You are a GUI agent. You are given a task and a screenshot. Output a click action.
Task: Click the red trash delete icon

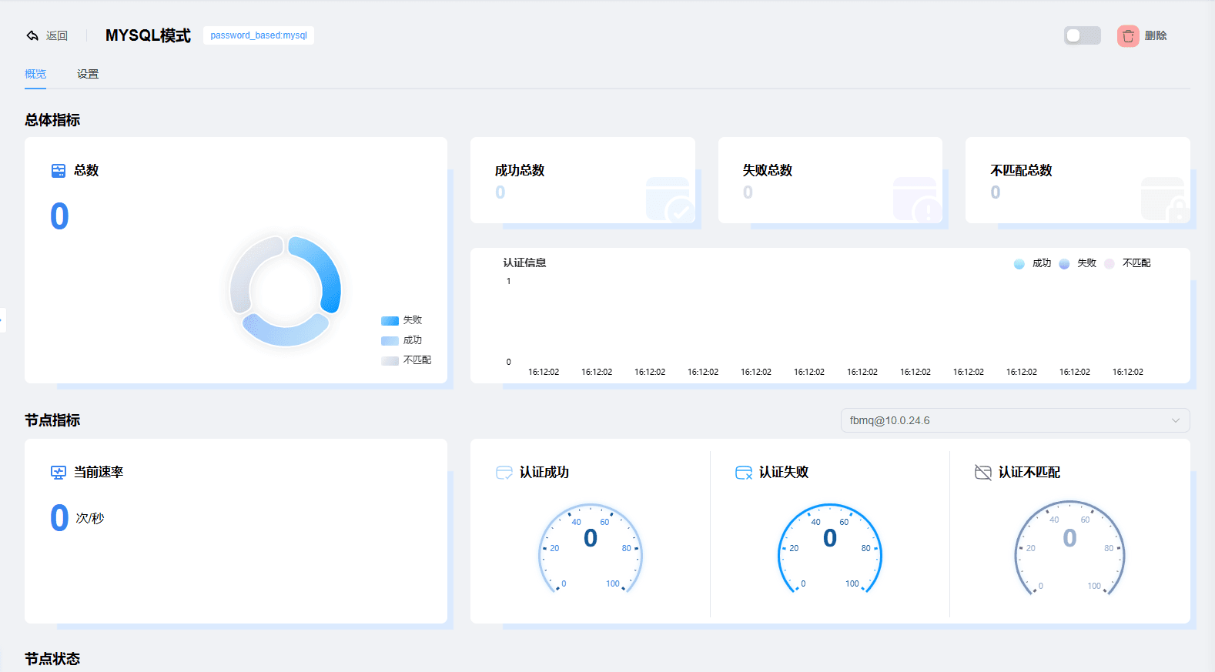[x=1128, y=35]
